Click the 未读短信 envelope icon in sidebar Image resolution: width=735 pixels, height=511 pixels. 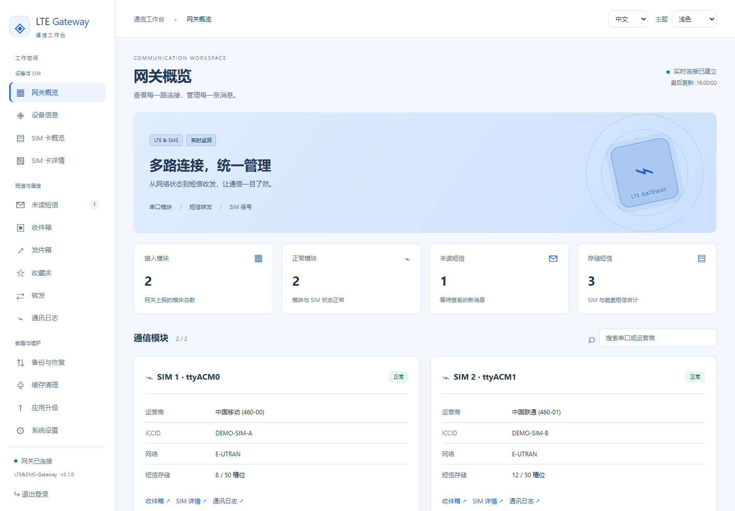[20, 205]
